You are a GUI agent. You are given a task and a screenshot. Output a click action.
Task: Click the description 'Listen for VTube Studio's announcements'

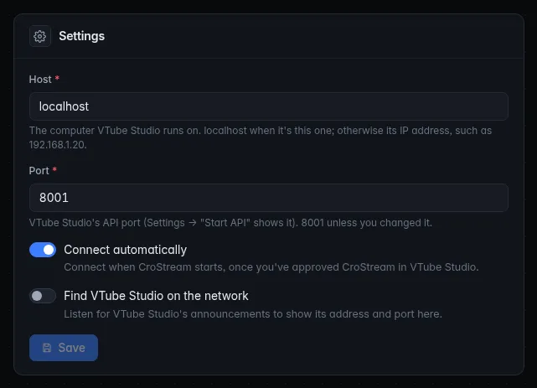[253, 314]
